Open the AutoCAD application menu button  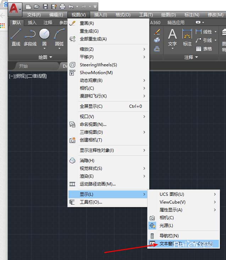(15, 10)
